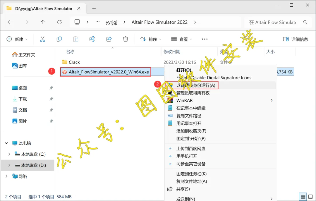Screen dimensions: 316x201
Task: Go back to previous folder
Action: pyautogui.click(x=9, y=22)
